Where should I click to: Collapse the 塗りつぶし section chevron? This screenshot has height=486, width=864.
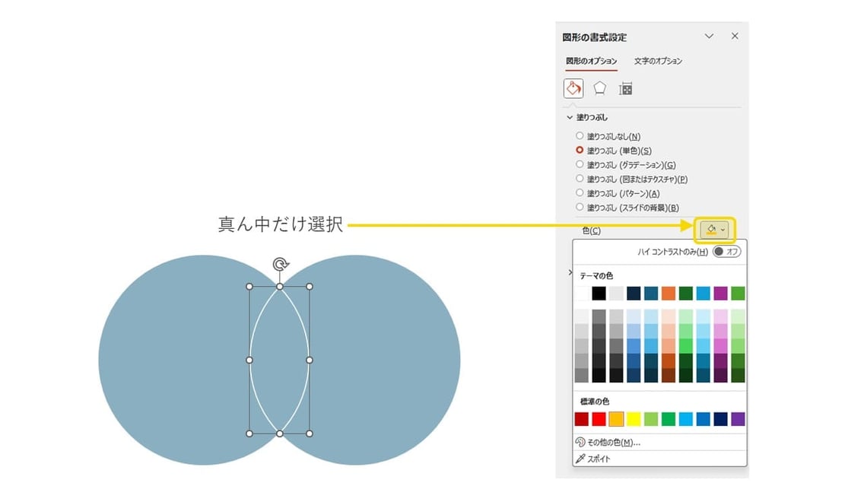coord(569,117)
